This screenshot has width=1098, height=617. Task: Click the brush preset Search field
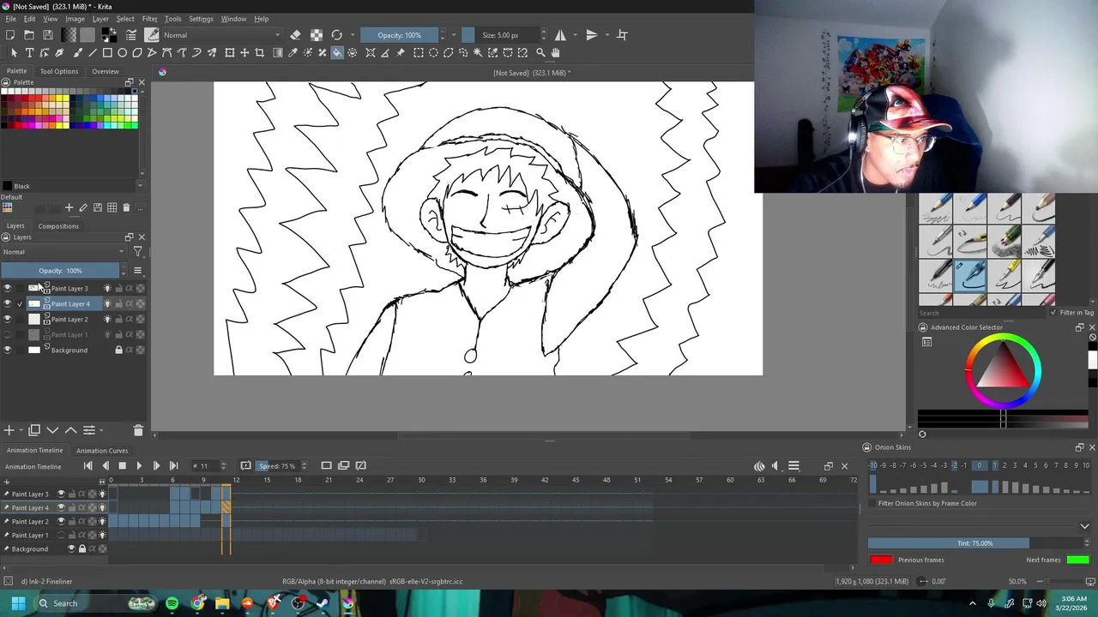coord(982,313)
